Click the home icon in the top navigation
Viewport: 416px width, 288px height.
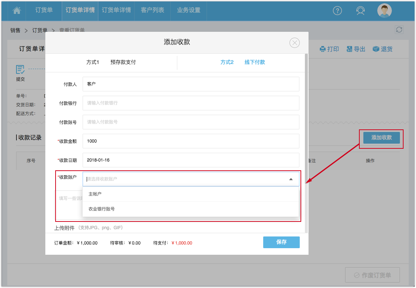(x=17, y=11)
